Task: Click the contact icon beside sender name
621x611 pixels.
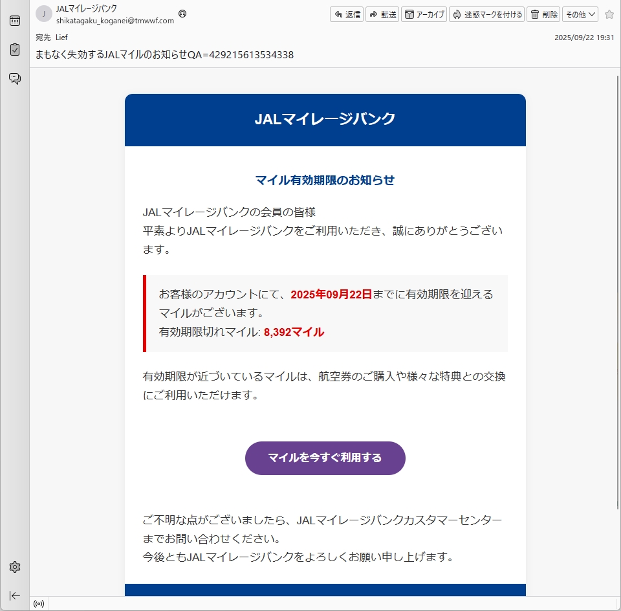Action: tap(182, 14)
